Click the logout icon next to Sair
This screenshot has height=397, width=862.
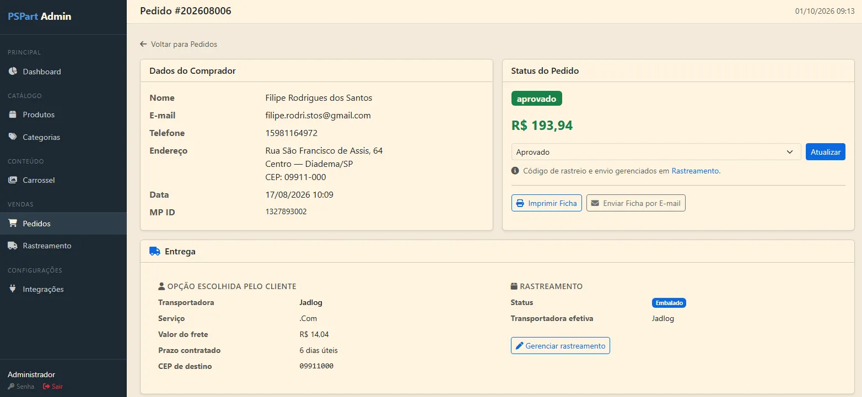pyautogui.click(x=46, y=387)
